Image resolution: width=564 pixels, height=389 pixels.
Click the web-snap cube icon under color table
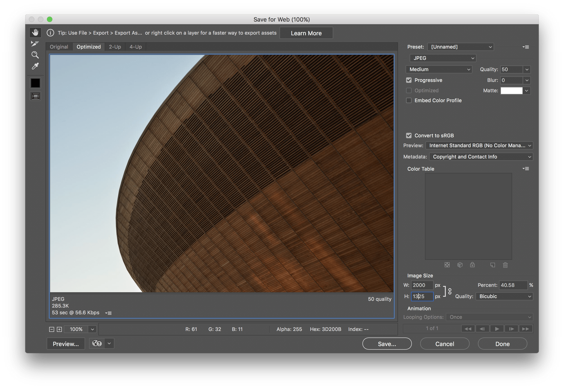(460, 265)
